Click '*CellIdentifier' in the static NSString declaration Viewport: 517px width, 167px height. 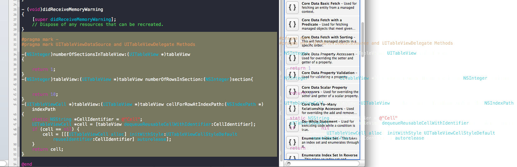coord(95,119)
